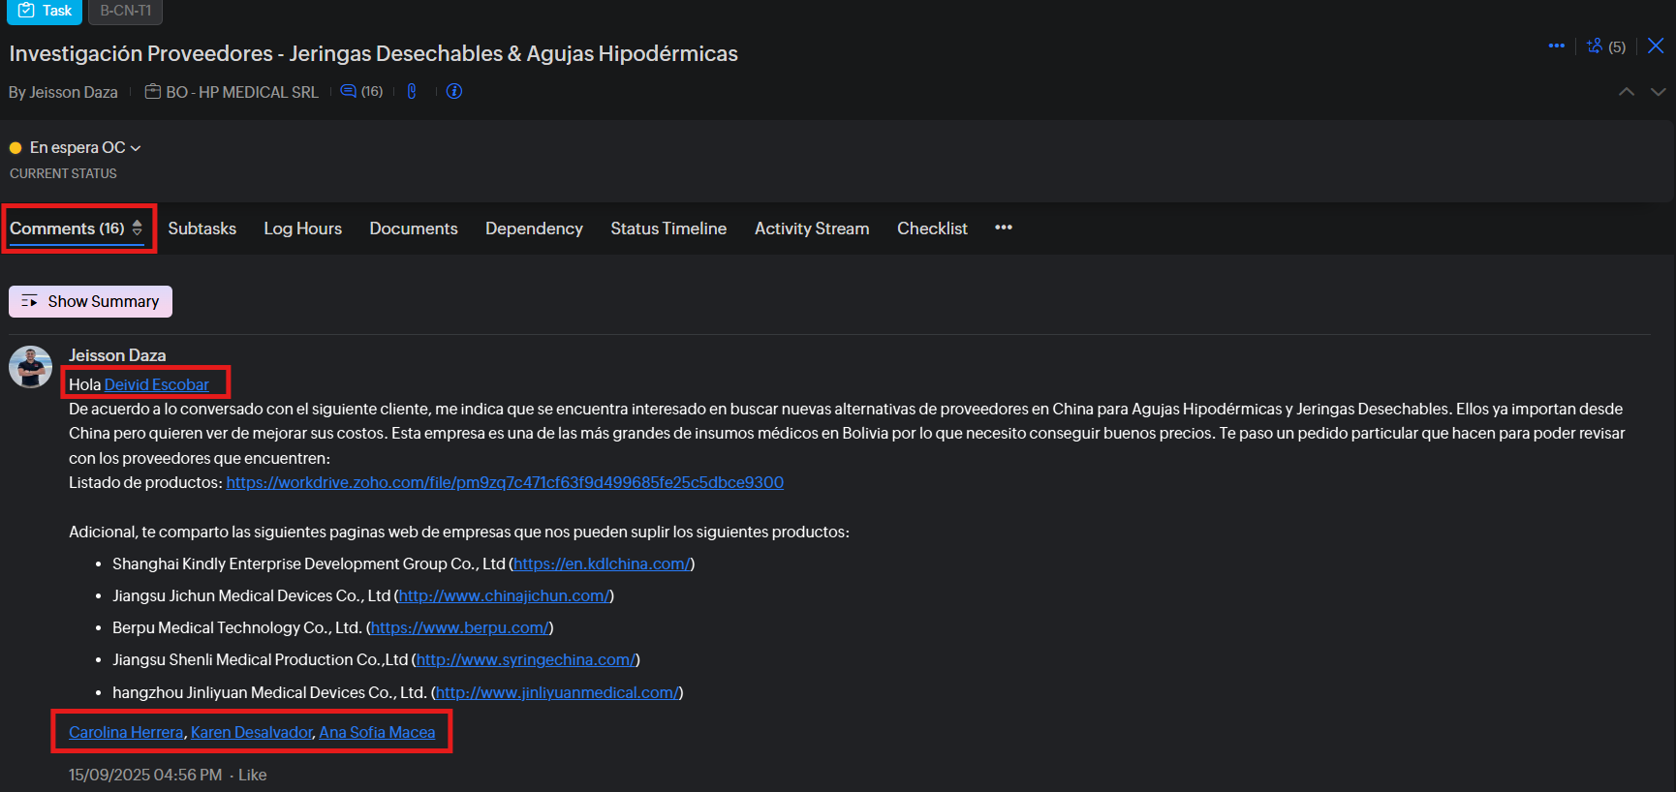Image resolution: width=1676 pixels, height=792 pixels.
Task: Open the Status Timeline tab
Action: coord(668,228)
